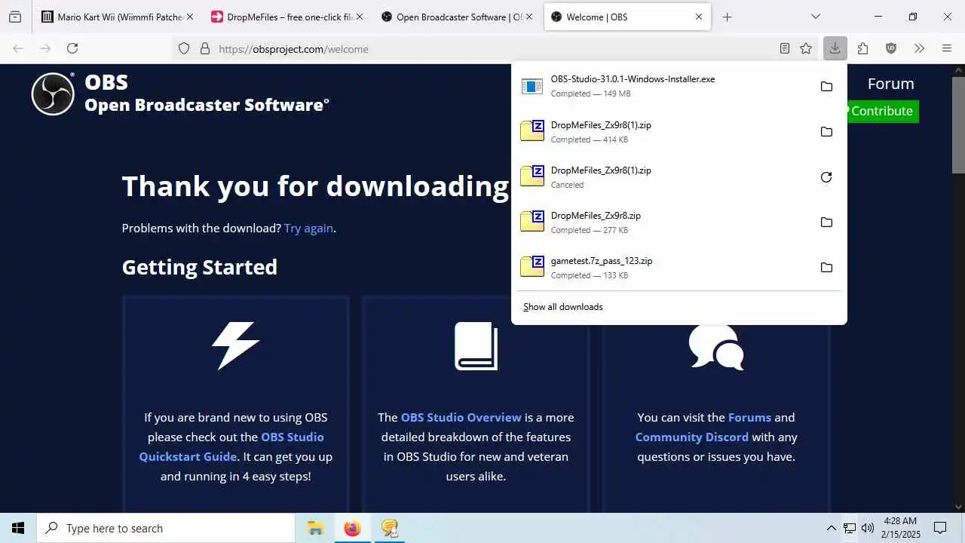
Task: Reload the current page
Action: pyautogui.click(x=72, y=48)
